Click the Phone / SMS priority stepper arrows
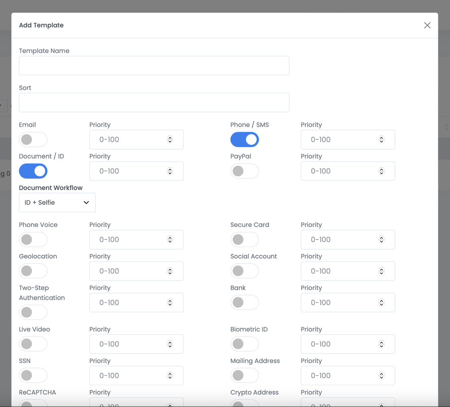450x407 pixels. (381, 140)
